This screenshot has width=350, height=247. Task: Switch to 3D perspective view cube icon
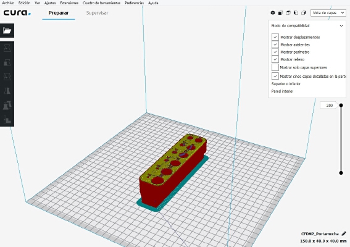(x=273, y=13)
